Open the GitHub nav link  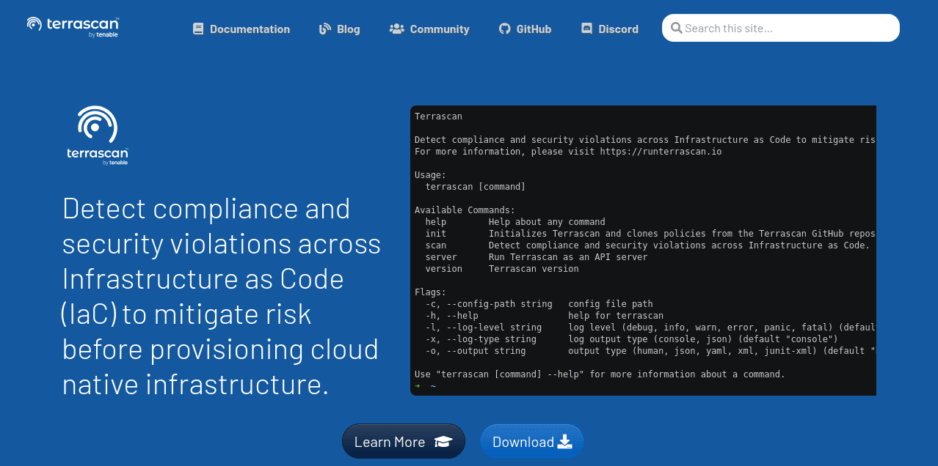pos(525,29)
